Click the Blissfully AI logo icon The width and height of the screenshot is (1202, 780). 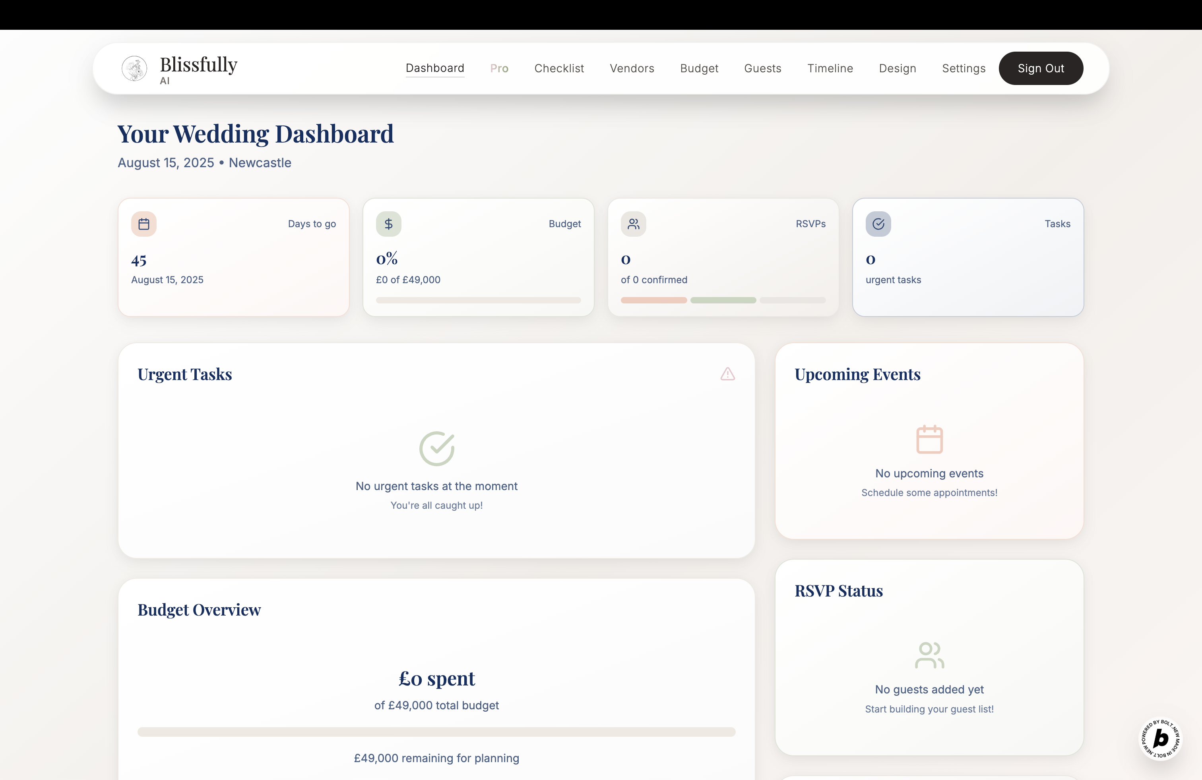[x=134, y=68]
